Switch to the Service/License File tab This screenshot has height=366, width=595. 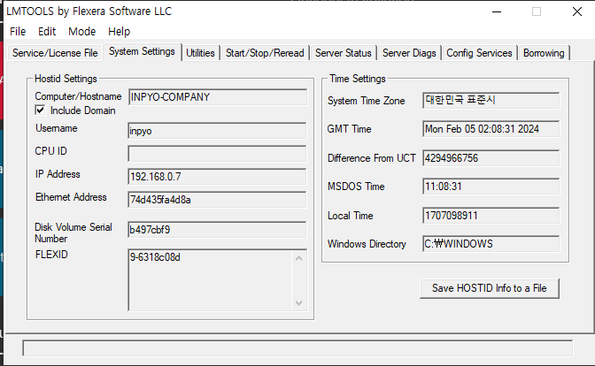[x=55, y=53]
